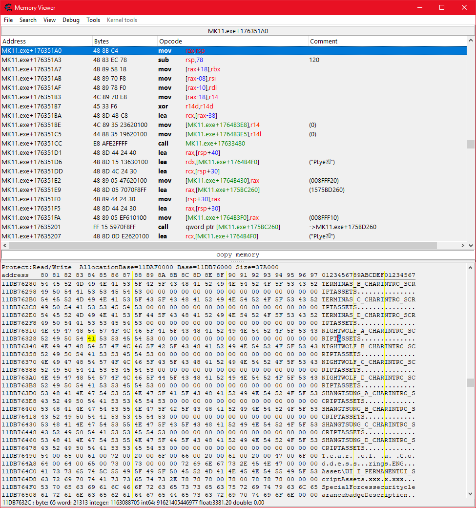Click the hex view scroll up arrow
476x508 pixels.
pos(471,268)
